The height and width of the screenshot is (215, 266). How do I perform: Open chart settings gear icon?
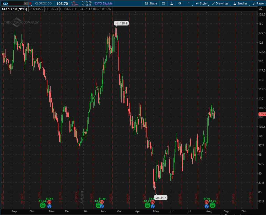coord(180,3)
